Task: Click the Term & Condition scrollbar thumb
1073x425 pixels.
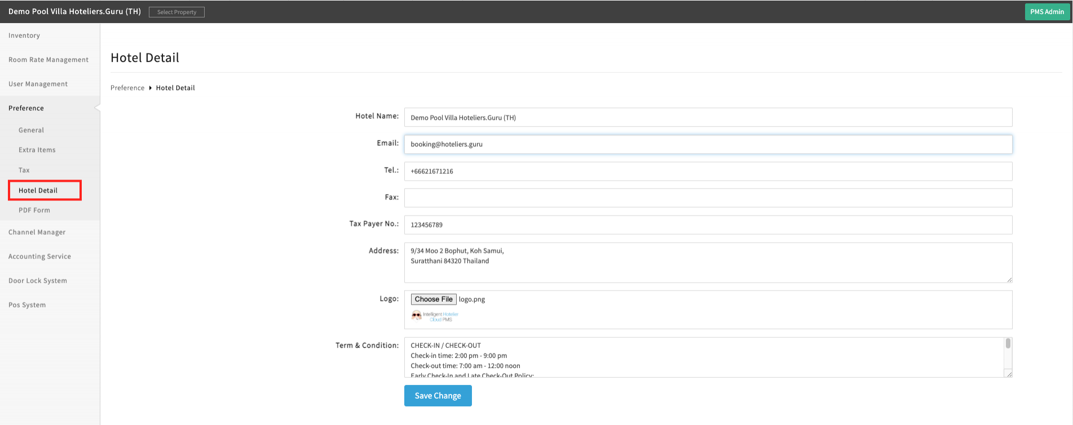Action: (1008, 344)
